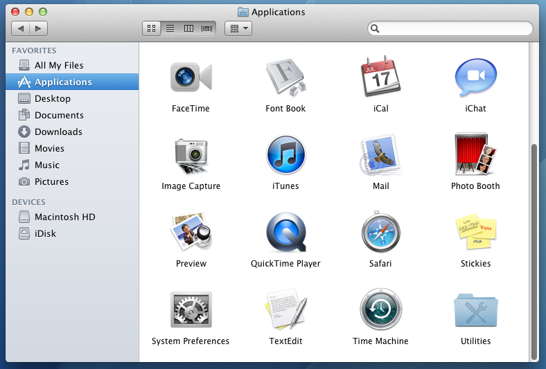Select iDisk under Devices
Viewport: 546px width, 369px height.
pyautogui.click(x=72, y=234)
